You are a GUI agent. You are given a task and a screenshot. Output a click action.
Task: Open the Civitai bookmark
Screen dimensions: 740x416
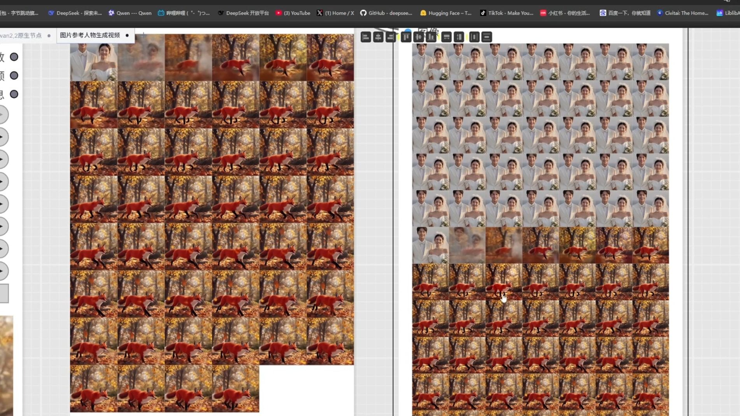(x=683, y=13)
